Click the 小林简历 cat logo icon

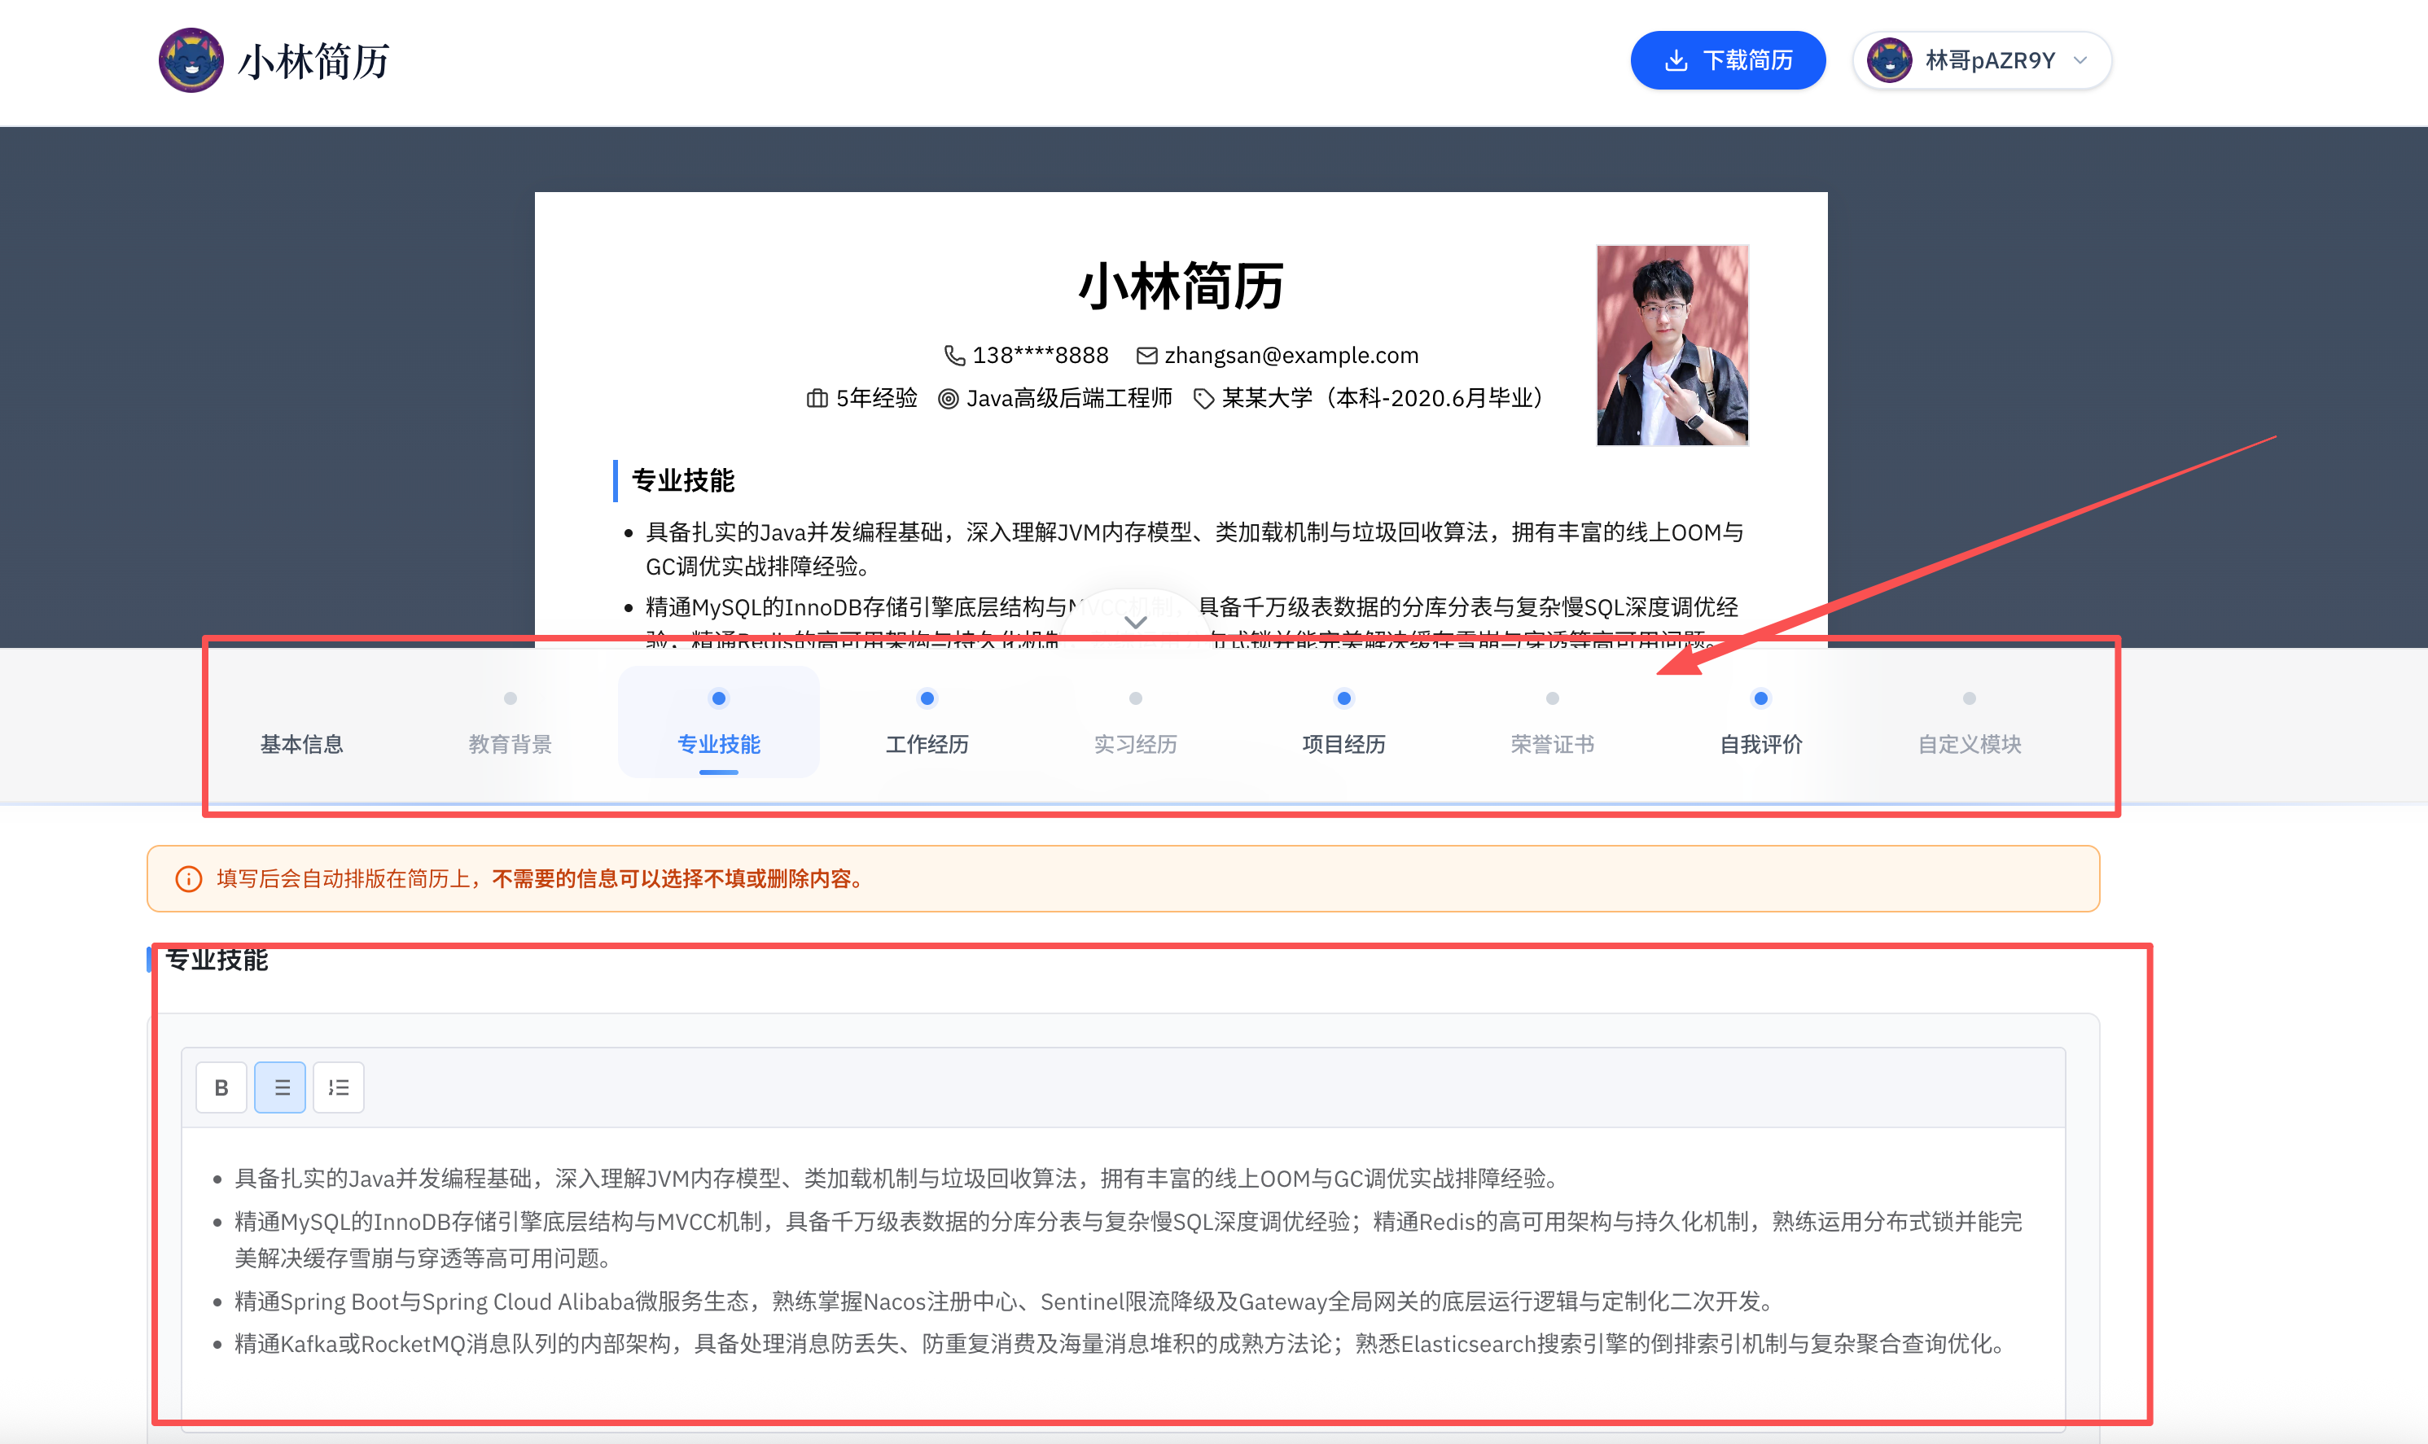click(191, 60)
